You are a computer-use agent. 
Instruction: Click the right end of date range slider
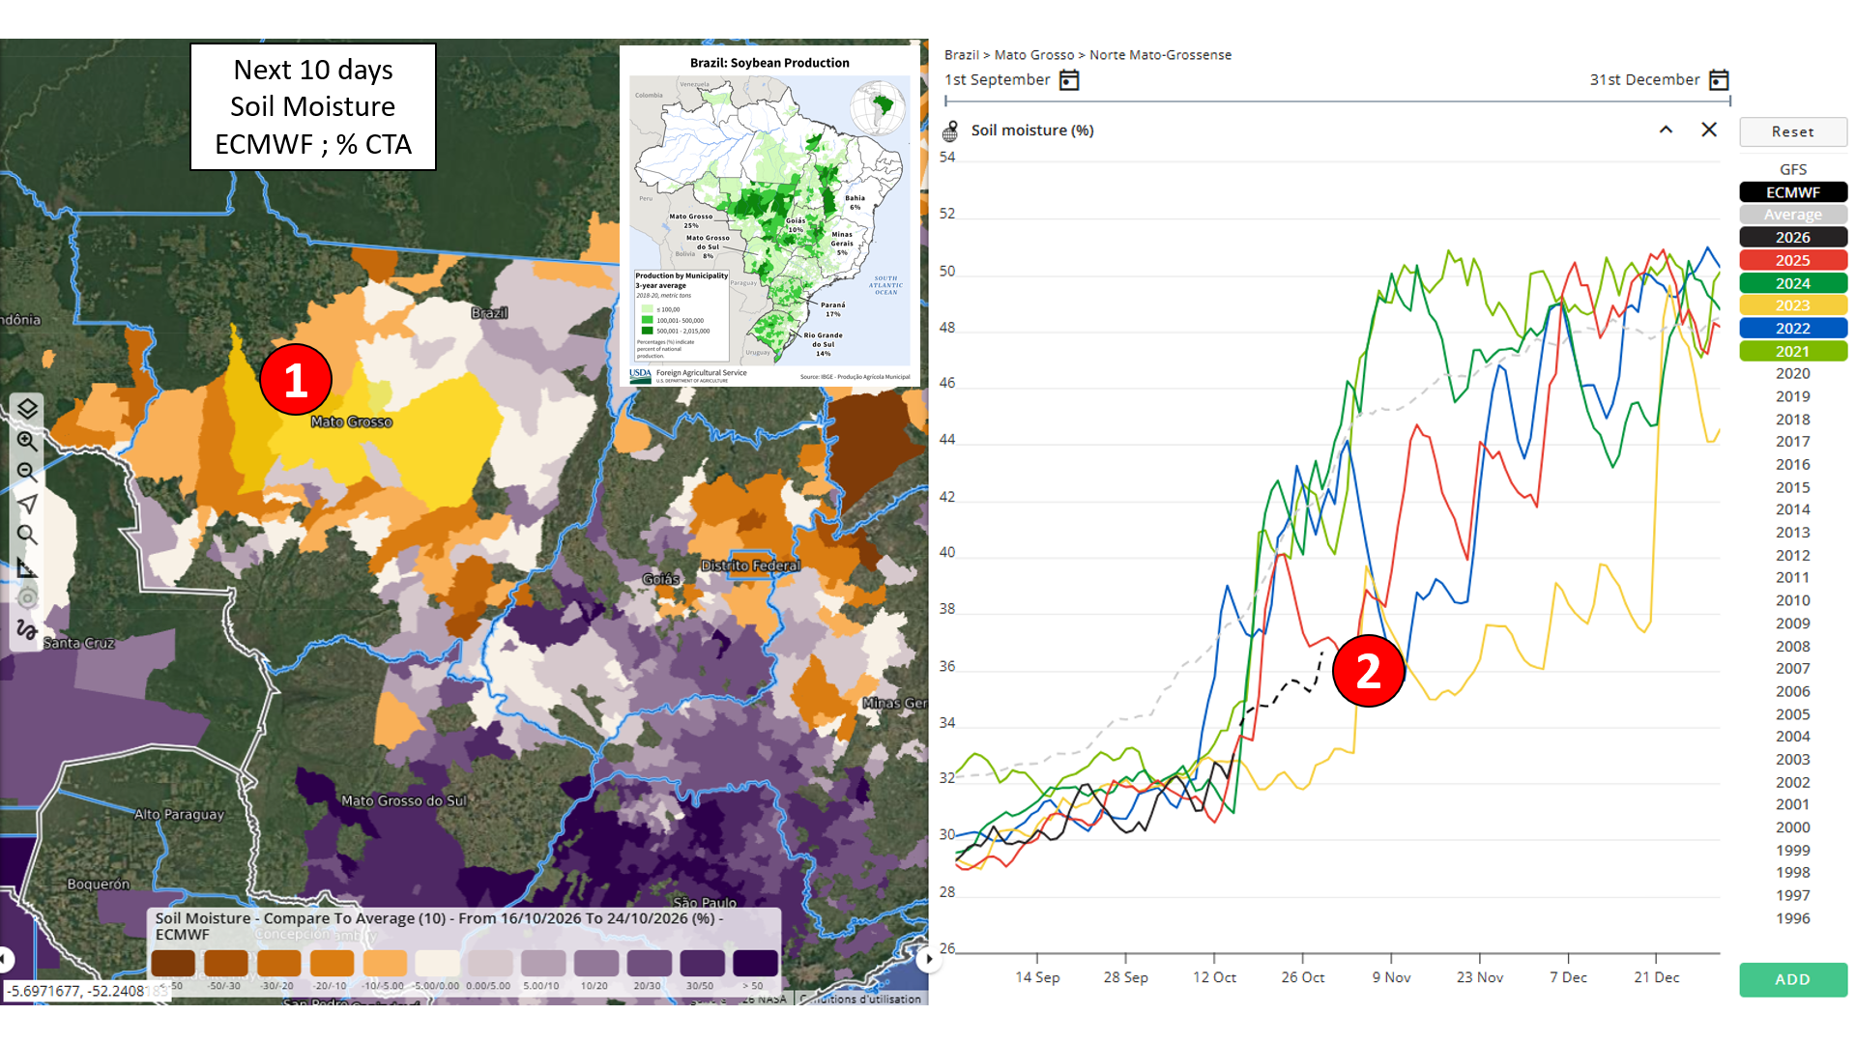click(x=1729, y=101)
